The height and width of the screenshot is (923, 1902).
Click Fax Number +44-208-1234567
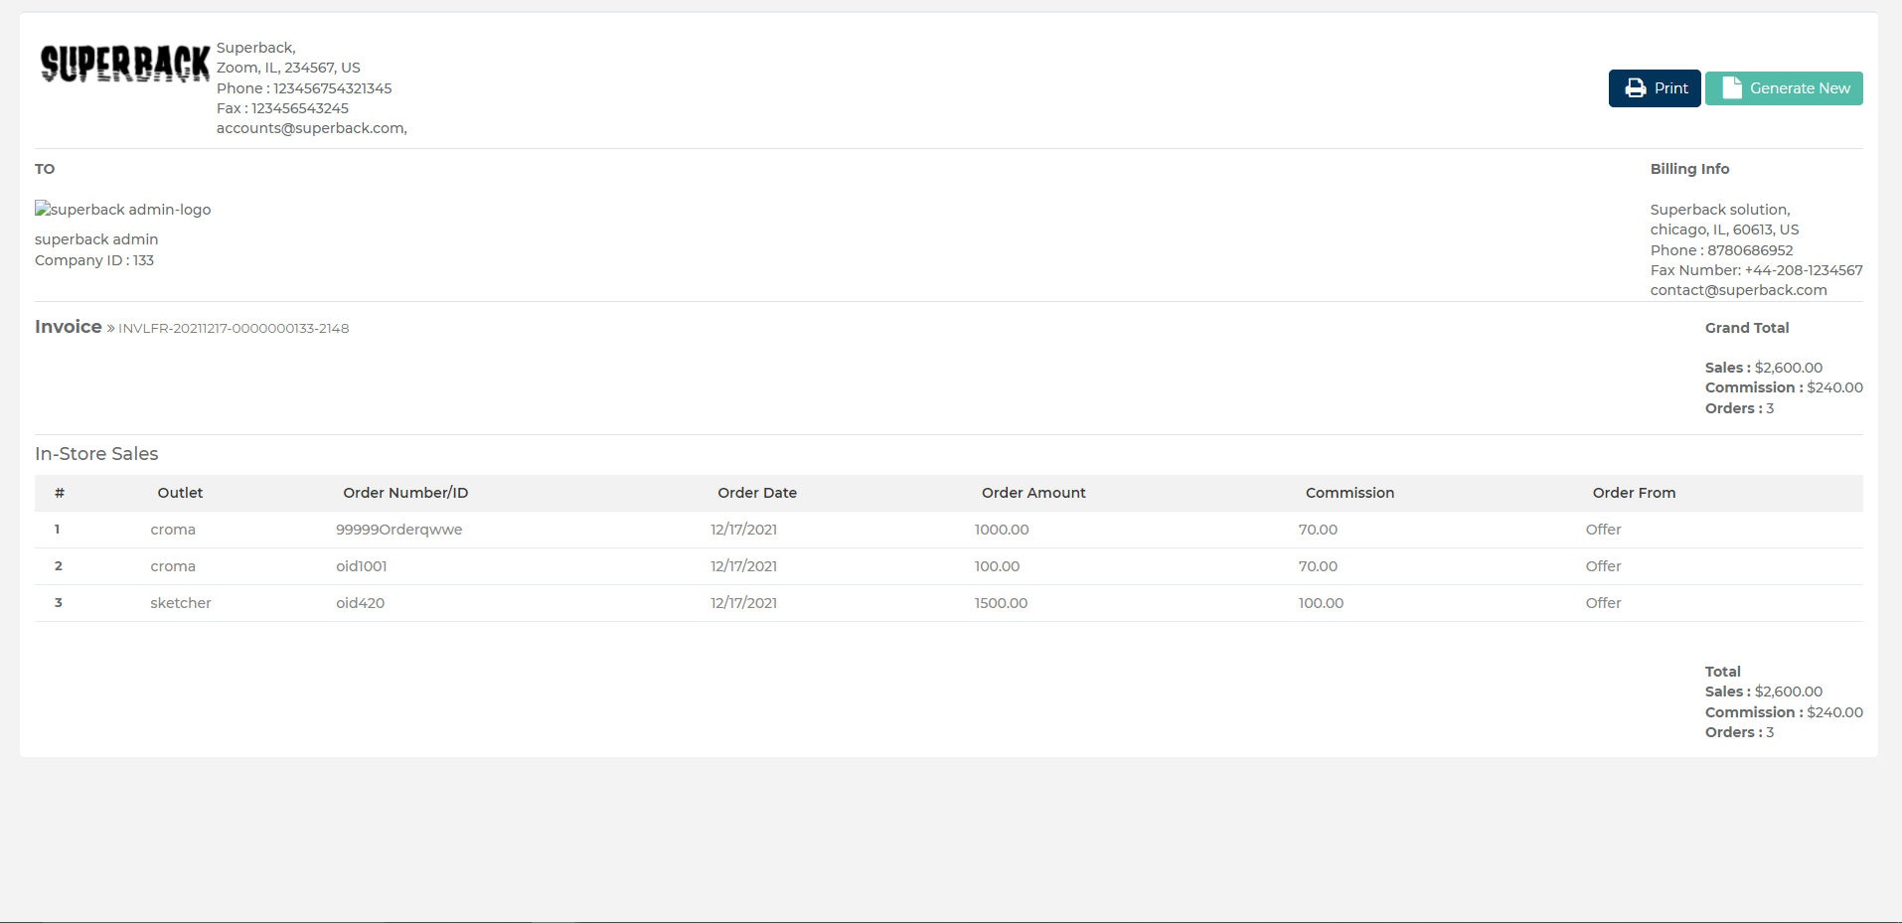1756,270
